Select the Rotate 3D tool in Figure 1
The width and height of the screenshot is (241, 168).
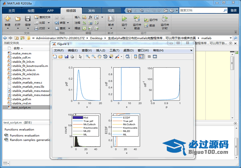tap(105, 56)
